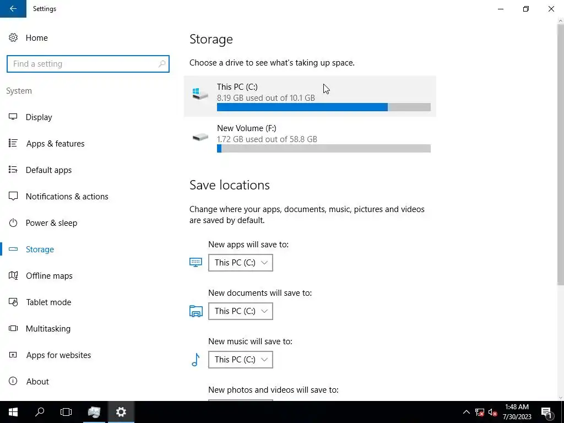The height and width of the screenshot is (423, 564).
Task: Open the Action Center notifications
Action: pyautogui.click(x=546, y=412)
